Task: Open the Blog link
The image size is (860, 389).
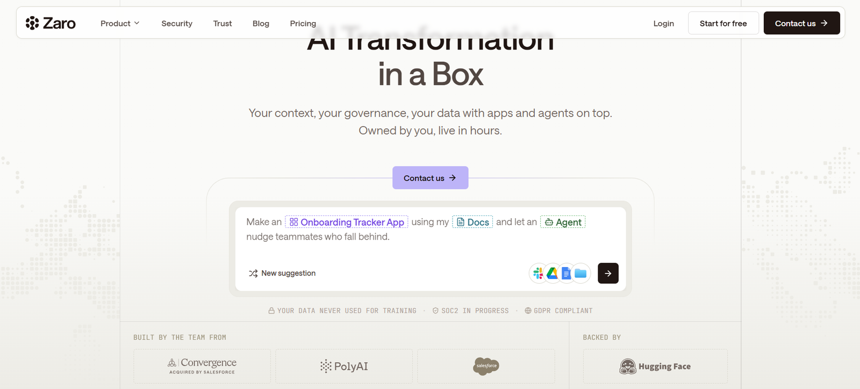Action: click(x=261, y=23)
